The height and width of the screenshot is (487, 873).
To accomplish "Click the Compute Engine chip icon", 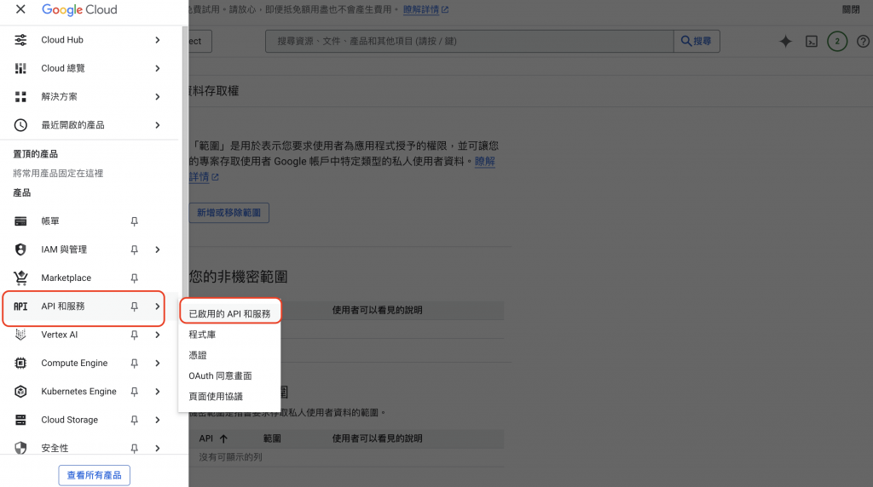I will click(x=20, y=363).
